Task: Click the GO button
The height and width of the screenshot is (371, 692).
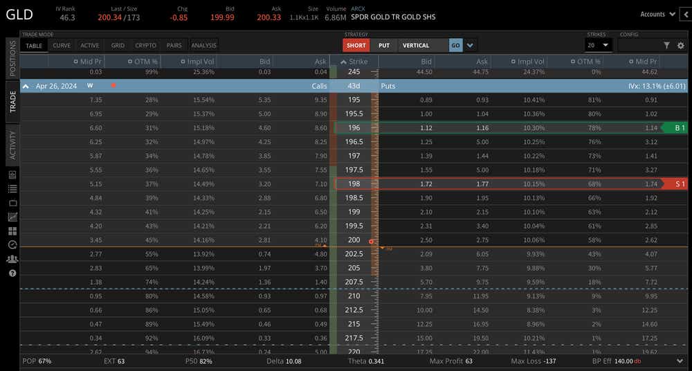Action: 455,46
